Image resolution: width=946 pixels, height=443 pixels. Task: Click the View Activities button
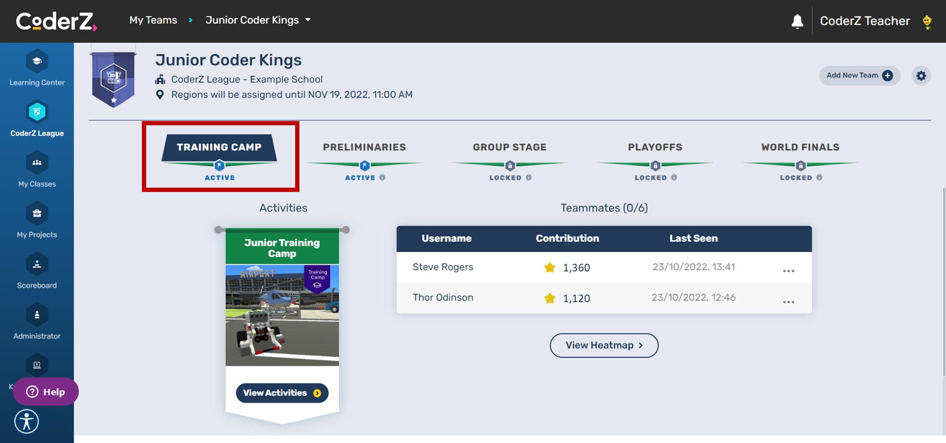coord(282,393)
